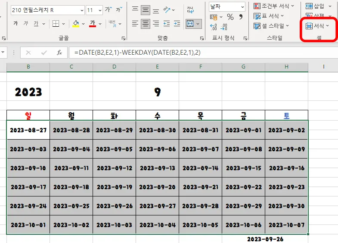Apply cell borders icon
Screen dimensions: 338x243
click(x=56, y=24)
